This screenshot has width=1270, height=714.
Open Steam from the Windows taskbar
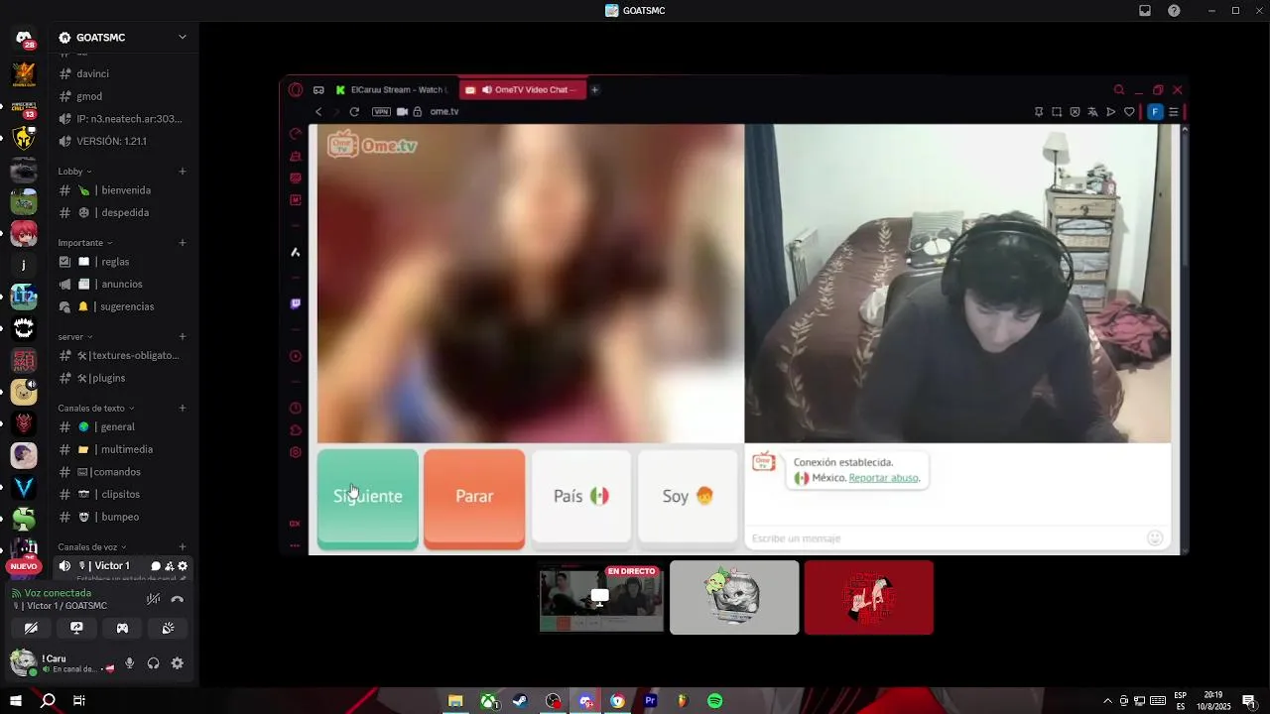click(520, 701)
